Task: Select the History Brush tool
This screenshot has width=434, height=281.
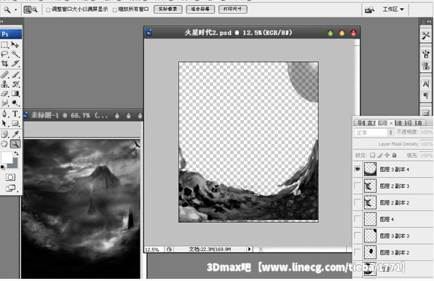Action: [x=15, y=84]
